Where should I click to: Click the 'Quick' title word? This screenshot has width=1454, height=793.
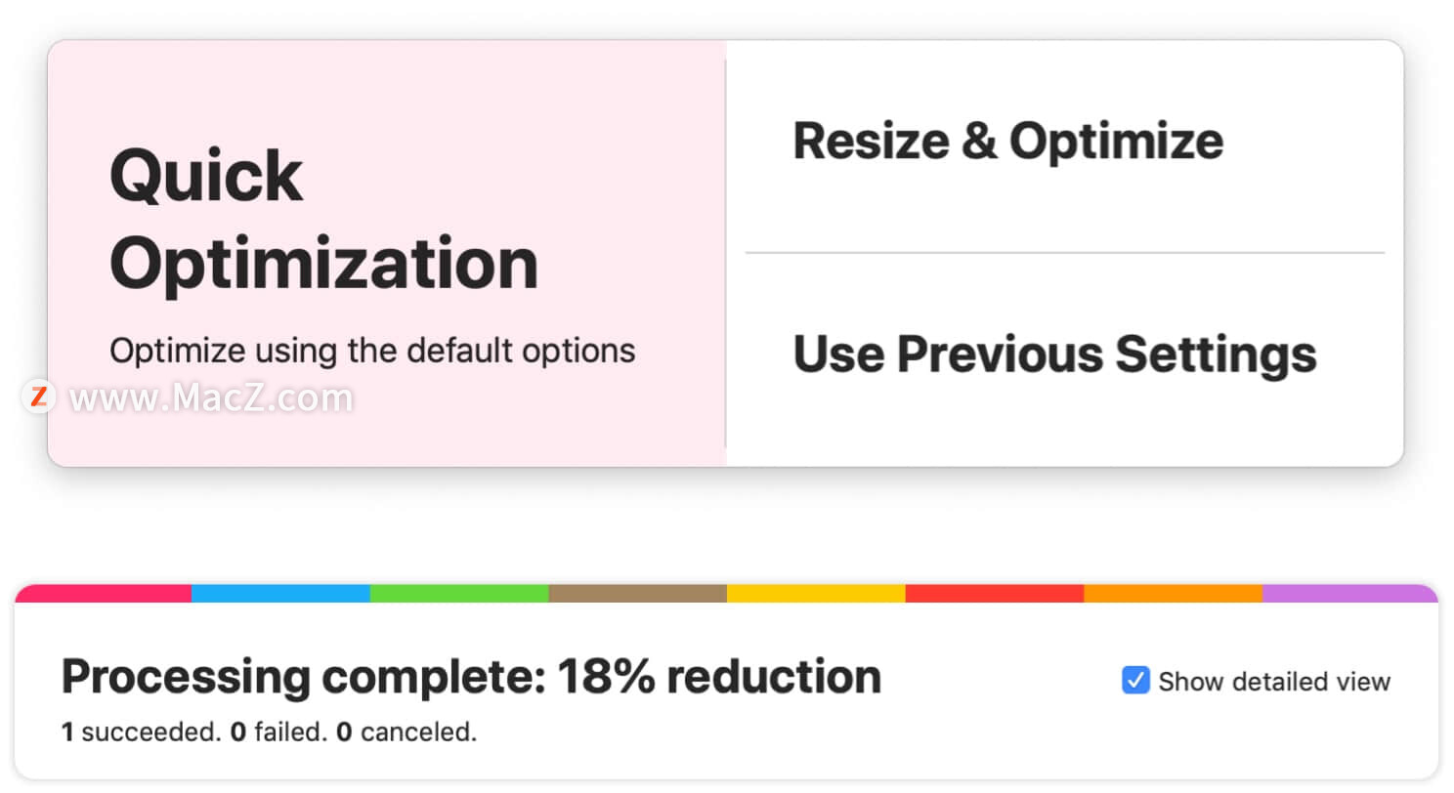(x=206, y=177)
